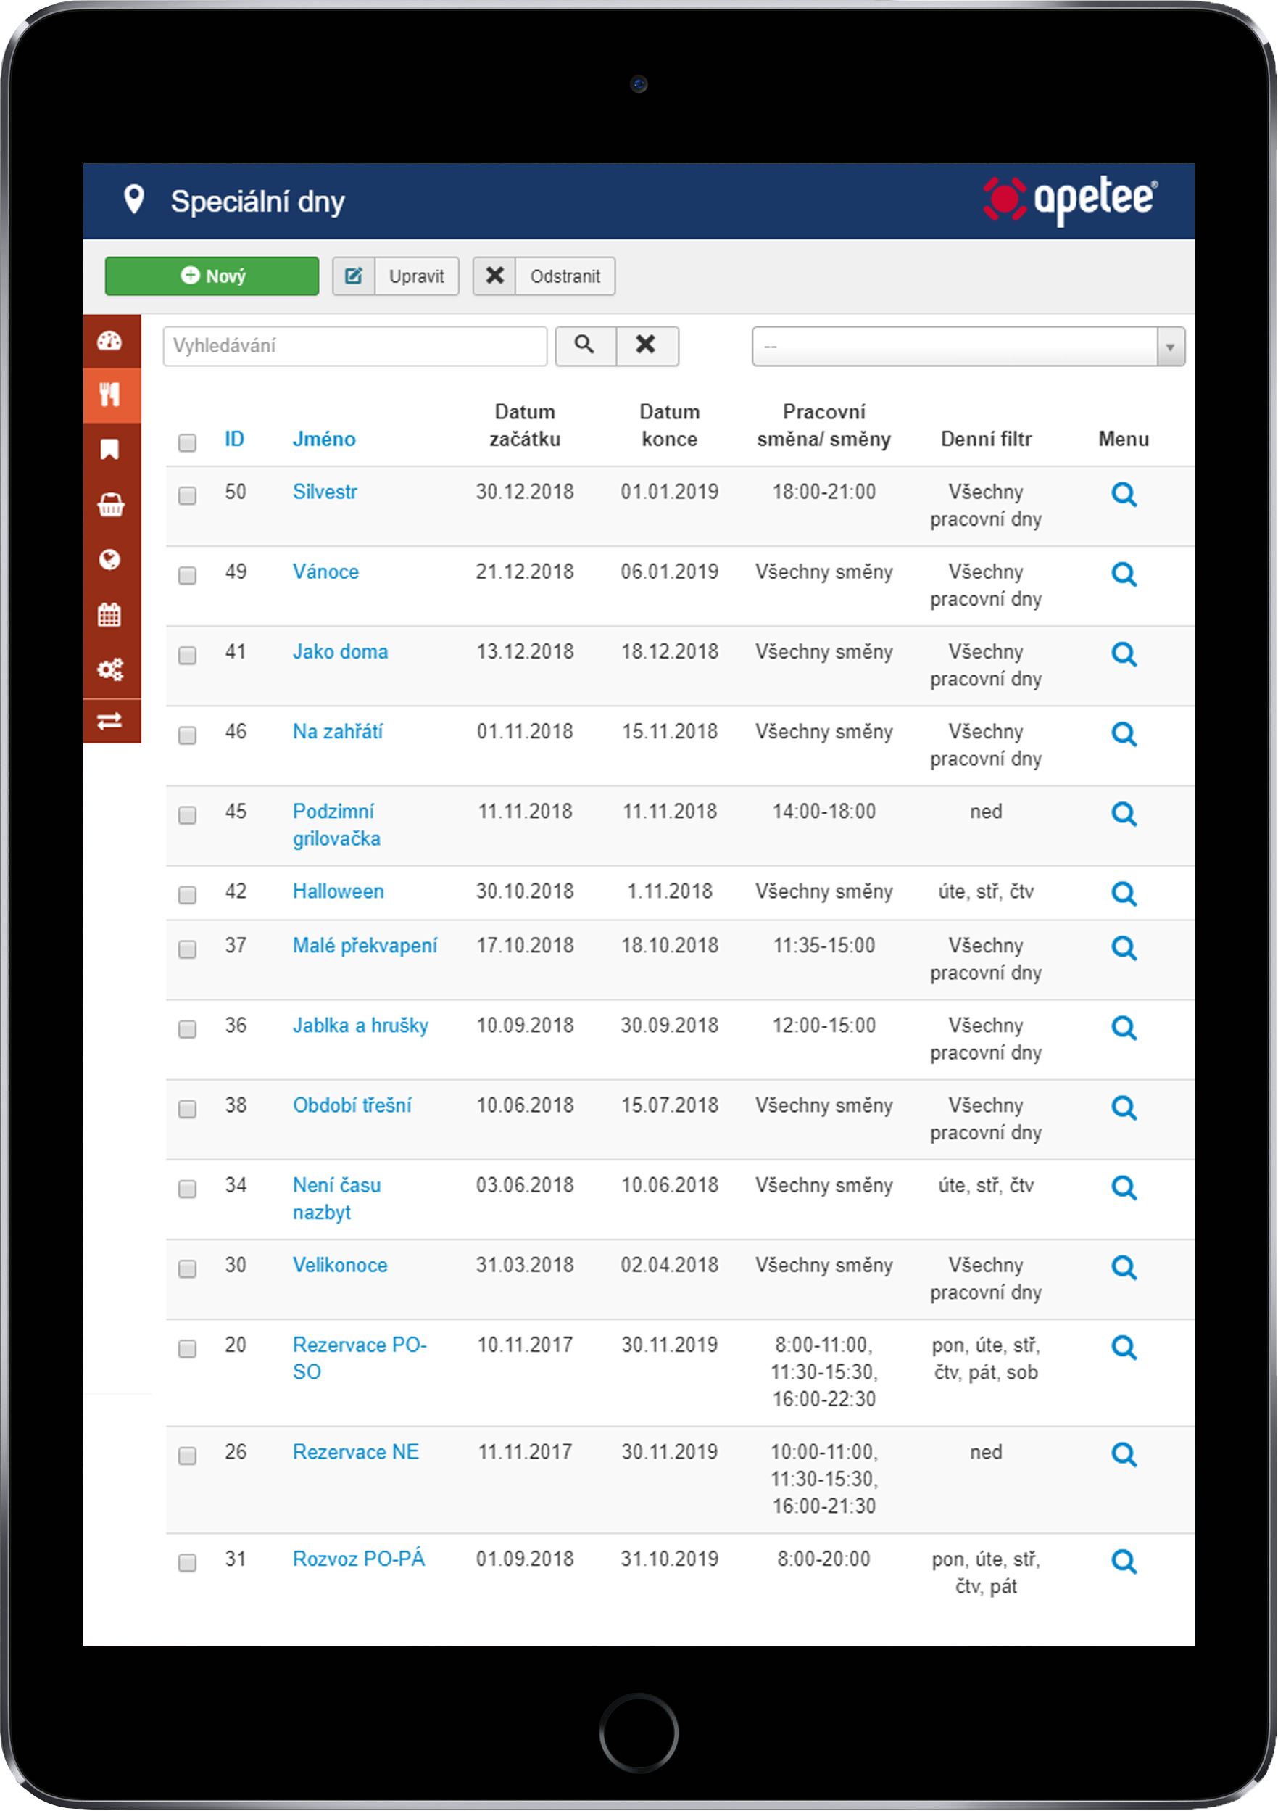
Task: Click the location pin icon in header
Action: point(134,199)
